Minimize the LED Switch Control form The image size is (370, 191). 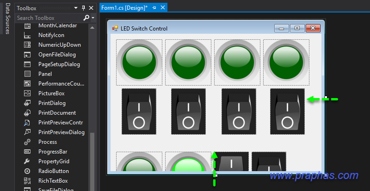(282, 28)
